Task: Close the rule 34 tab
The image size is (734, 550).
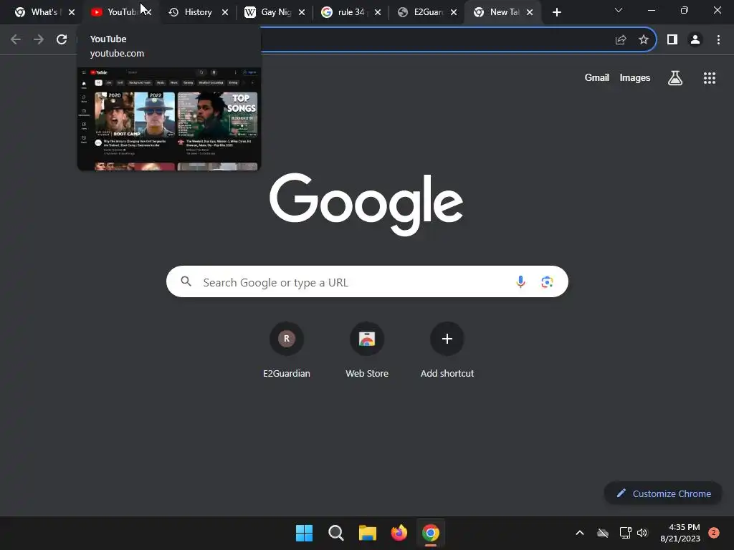Action: click(378, 12)
